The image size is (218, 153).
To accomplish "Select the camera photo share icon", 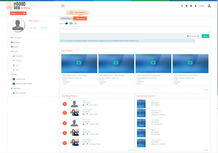I will coord(71,23).
